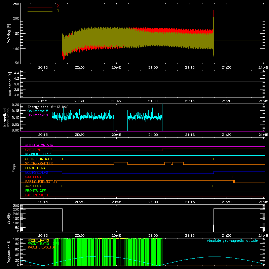This screenshot has width=269, height=269.
Task: Click the 50 tick in Pointing plot
Action: 17,63
